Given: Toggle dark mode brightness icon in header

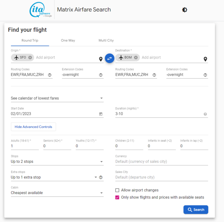Looking at the screenshot, I should [185, 10].
